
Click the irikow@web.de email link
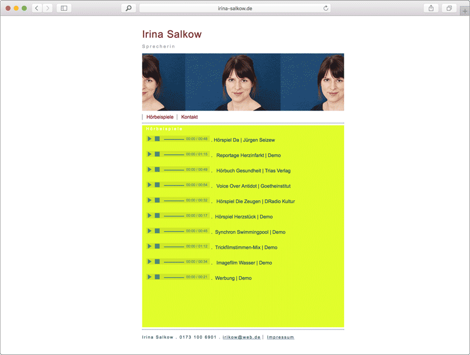click(x=242, y=337)
